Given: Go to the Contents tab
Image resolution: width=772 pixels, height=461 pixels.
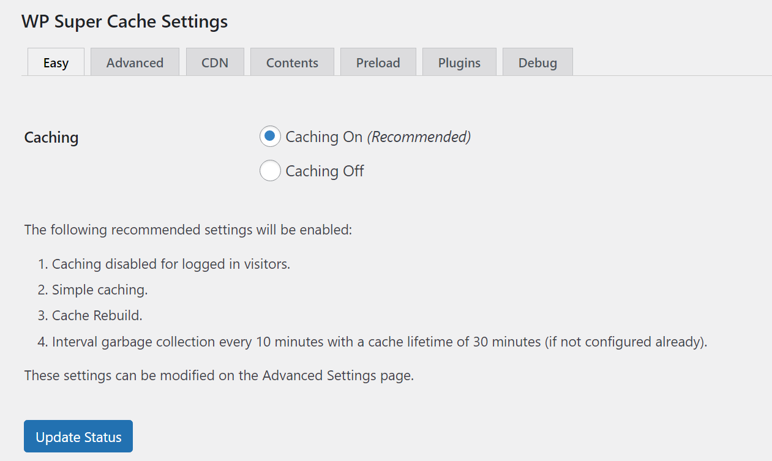Looking at the screenshot, I should tap(292, 62).
